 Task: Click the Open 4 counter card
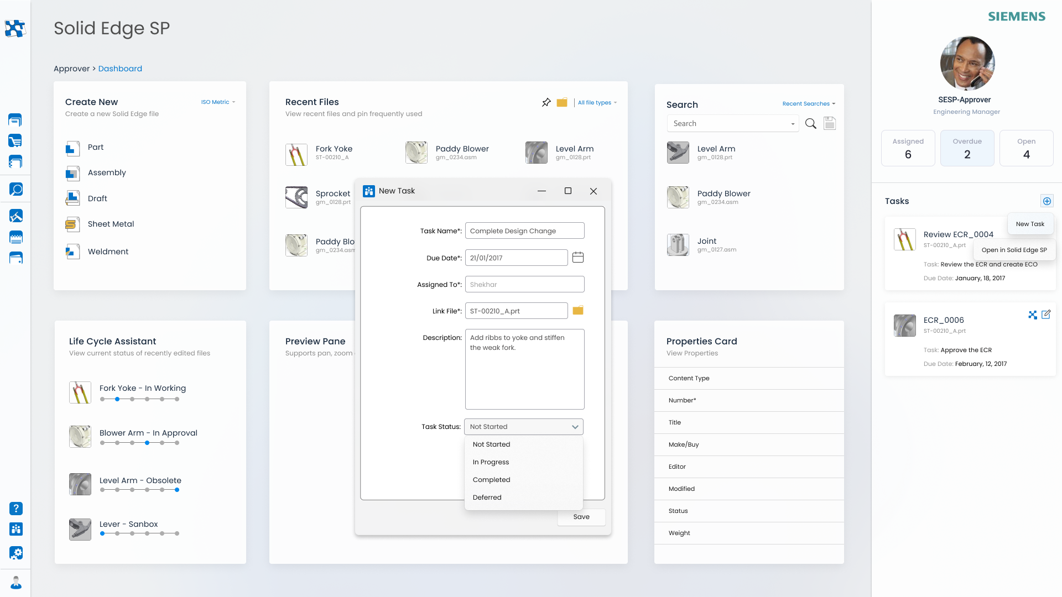[1026, 148]
